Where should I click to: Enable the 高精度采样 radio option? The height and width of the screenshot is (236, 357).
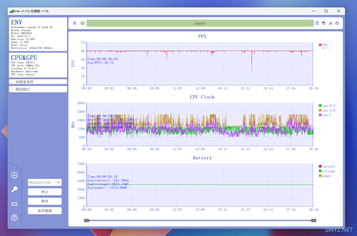click(x=12, y=82)
